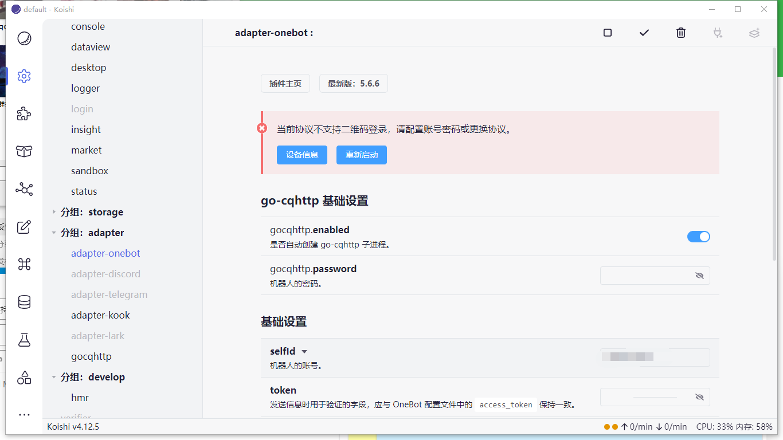
Task: Open the shapes icon in sidebar
Action: pos(24,377)
